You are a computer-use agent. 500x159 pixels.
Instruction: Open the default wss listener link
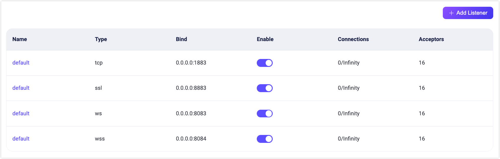(x=21, y=139)
